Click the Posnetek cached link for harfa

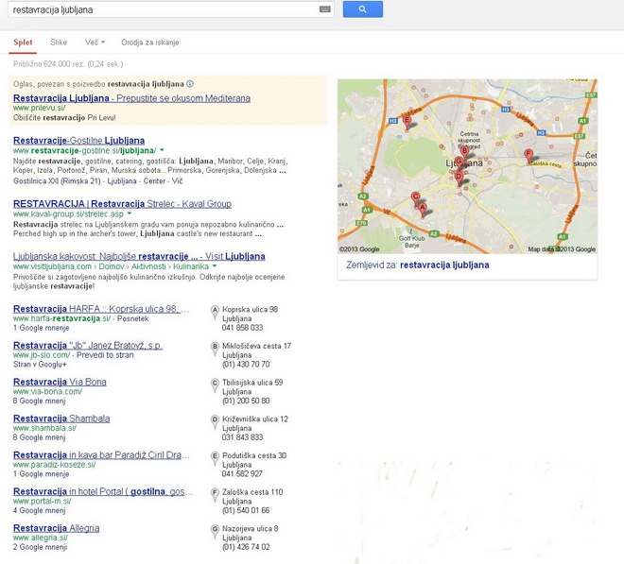pos(132,318)
